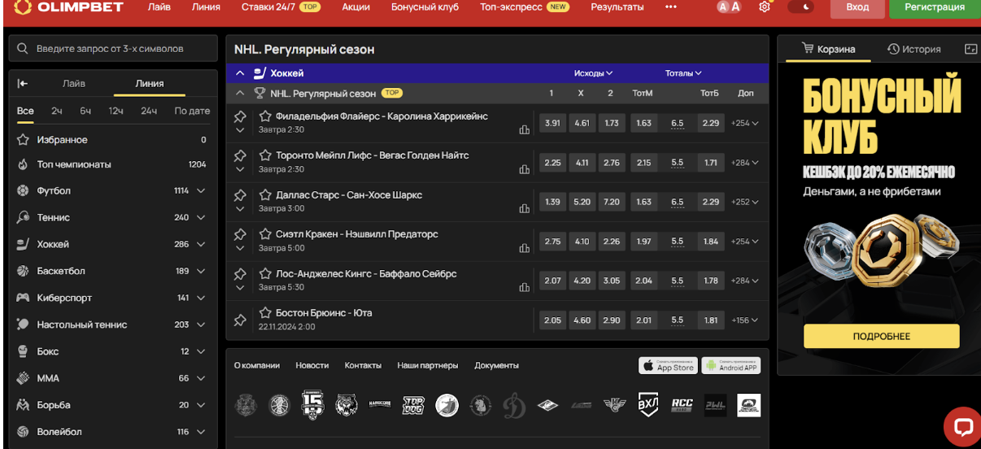Click the chat support bubble icon
Screen dimensions: 981x449
pyautogui.click(x=963, y=427)
